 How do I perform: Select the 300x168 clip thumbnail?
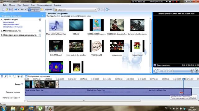76,25
